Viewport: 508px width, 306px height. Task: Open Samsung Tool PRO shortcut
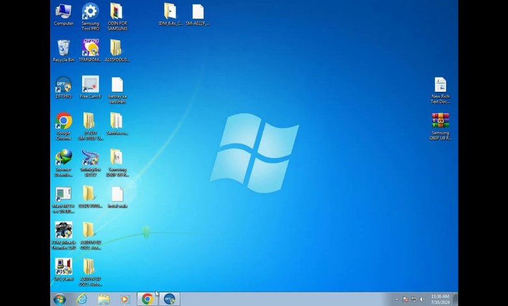pos(91,17)
